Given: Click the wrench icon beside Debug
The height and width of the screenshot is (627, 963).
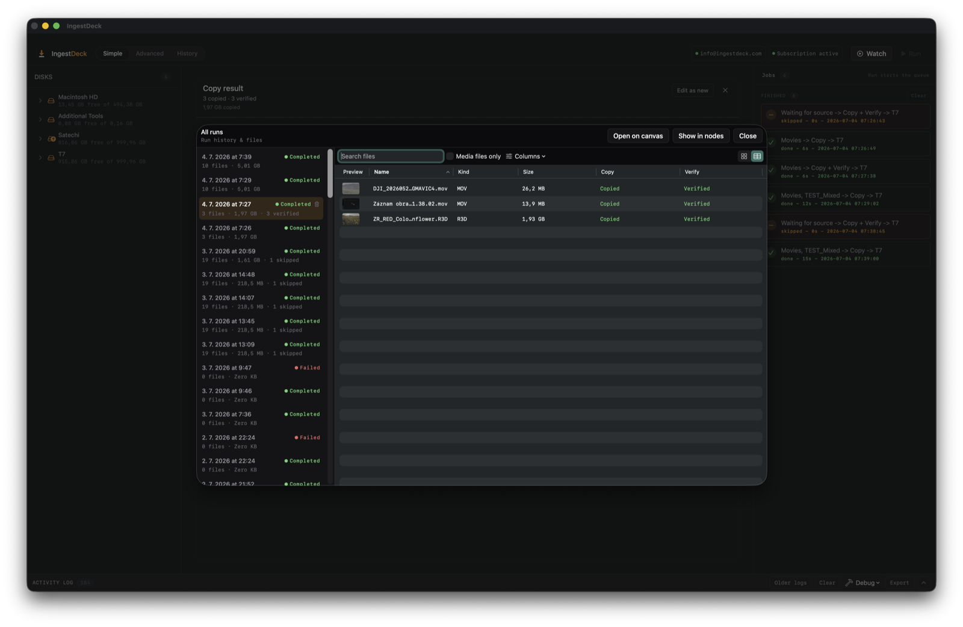Looking at the screenshot, I should pos(849,582).
